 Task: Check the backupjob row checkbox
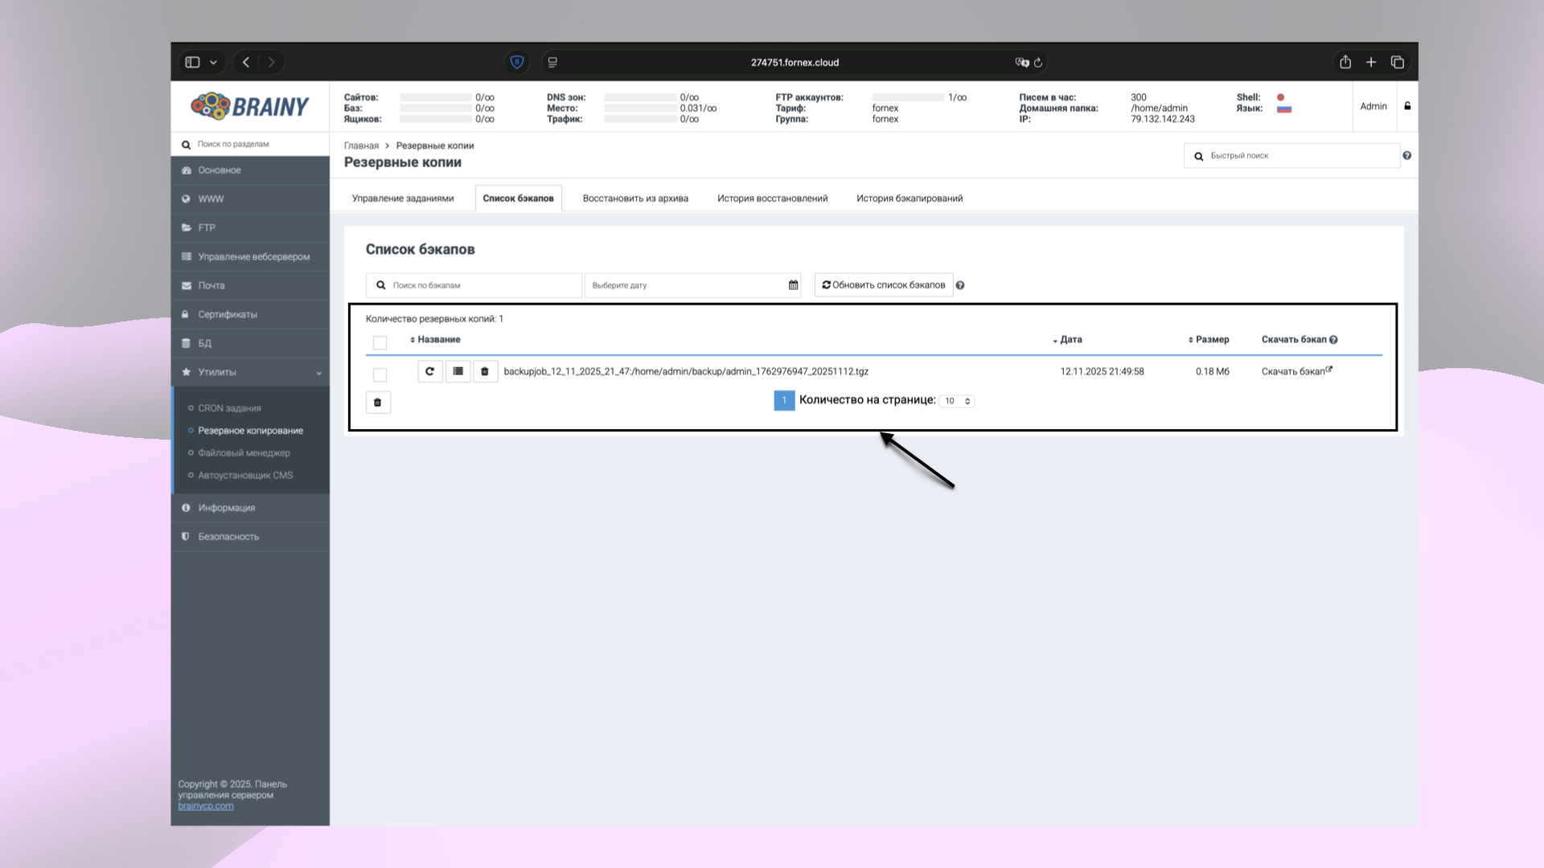coord(380,375)
